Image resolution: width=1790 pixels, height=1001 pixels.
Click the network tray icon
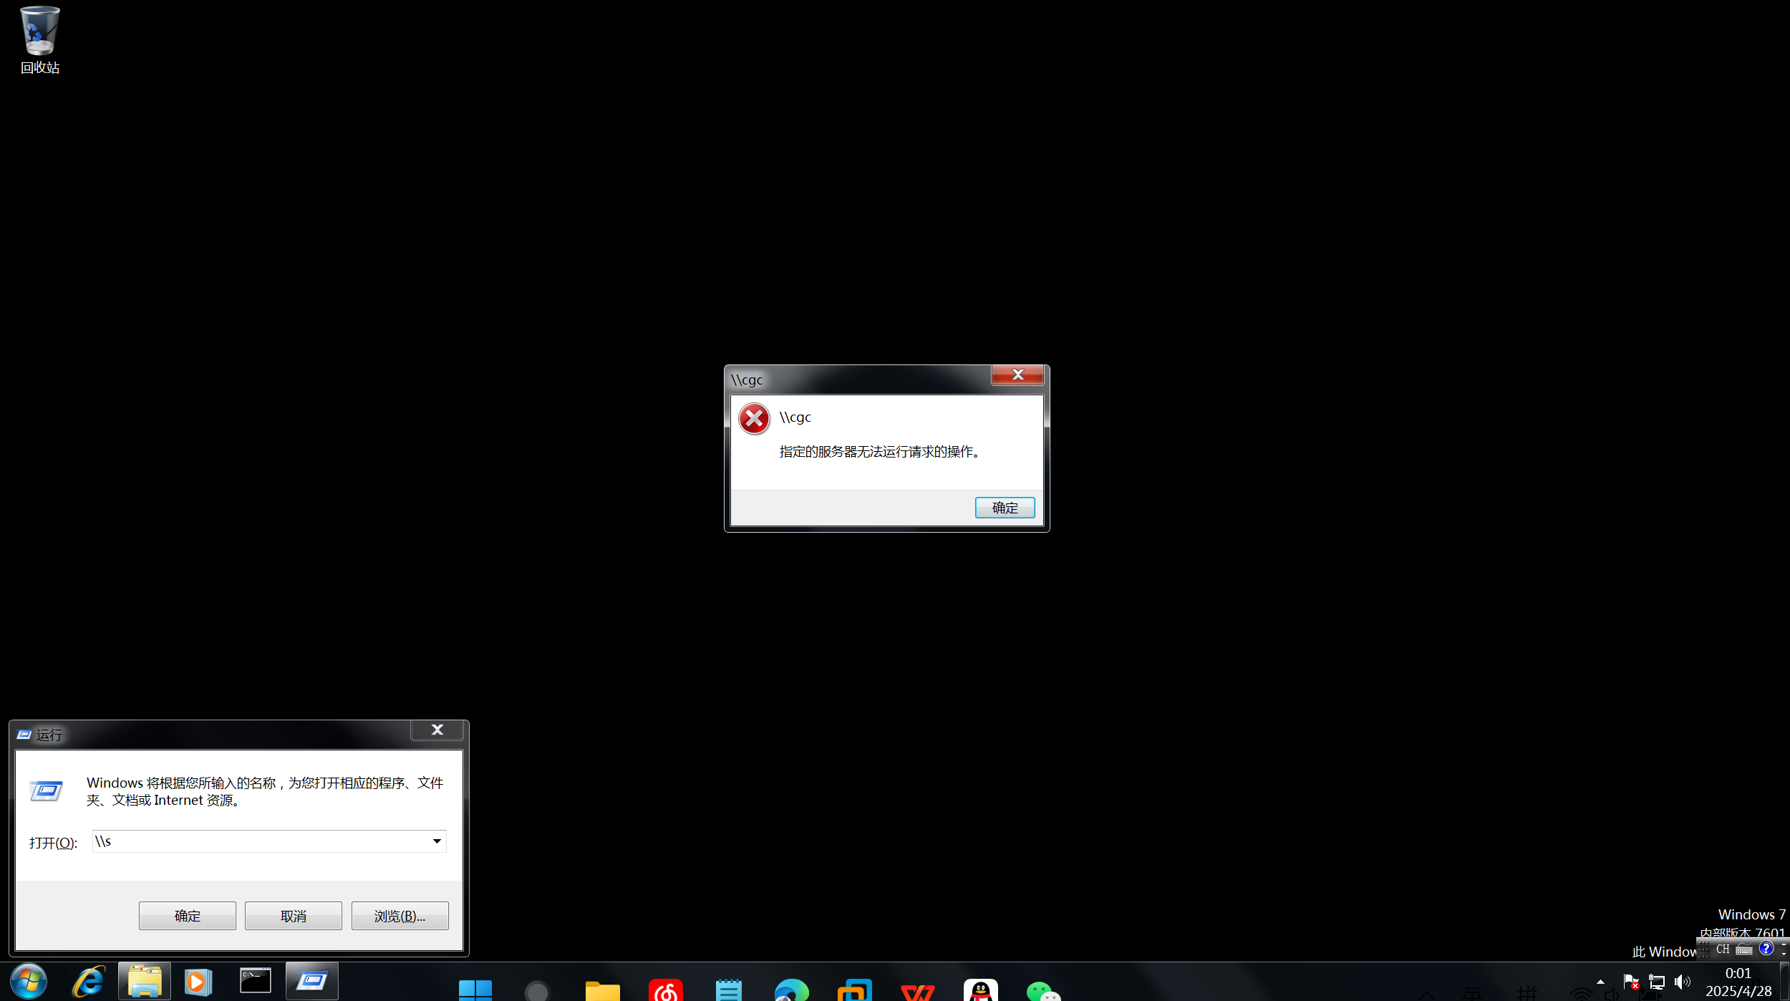(x=1656, y=982)
